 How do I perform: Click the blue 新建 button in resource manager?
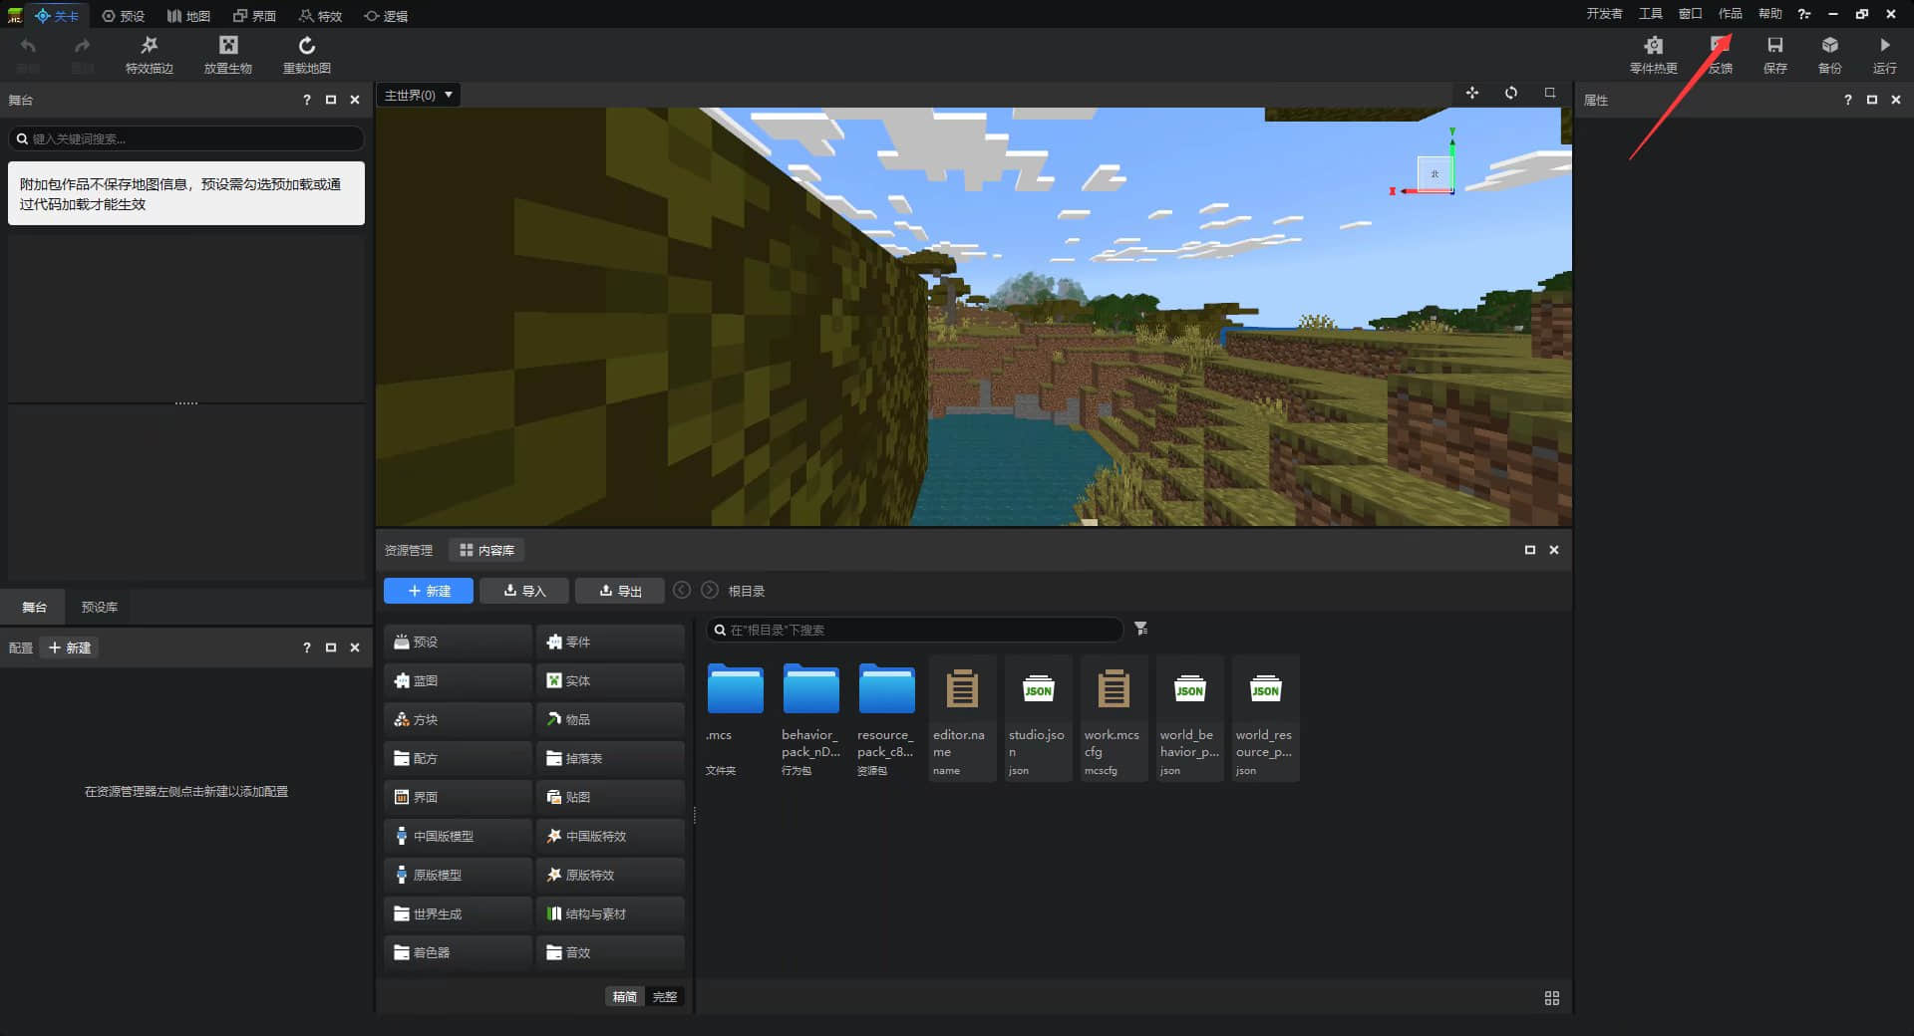pyautogui.click(x=429, y=591)
